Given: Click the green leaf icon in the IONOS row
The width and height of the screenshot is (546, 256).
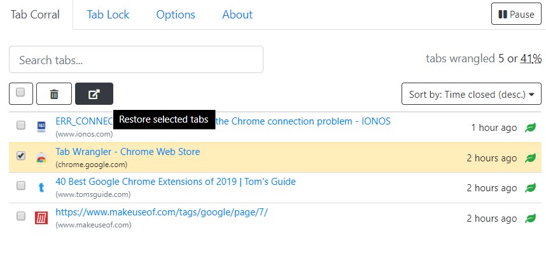Looking at the screenshot, I should click(530, 128).
